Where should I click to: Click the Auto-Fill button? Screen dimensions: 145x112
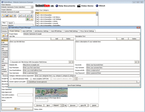pos(83,106)
